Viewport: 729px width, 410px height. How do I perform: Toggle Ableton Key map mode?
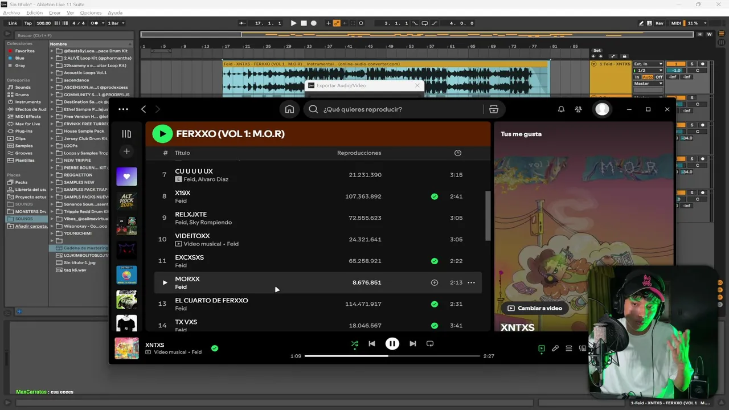(x=660, y=23)
